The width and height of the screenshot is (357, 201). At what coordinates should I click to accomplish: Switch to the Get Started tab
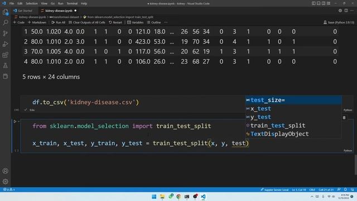coord(23,11)
